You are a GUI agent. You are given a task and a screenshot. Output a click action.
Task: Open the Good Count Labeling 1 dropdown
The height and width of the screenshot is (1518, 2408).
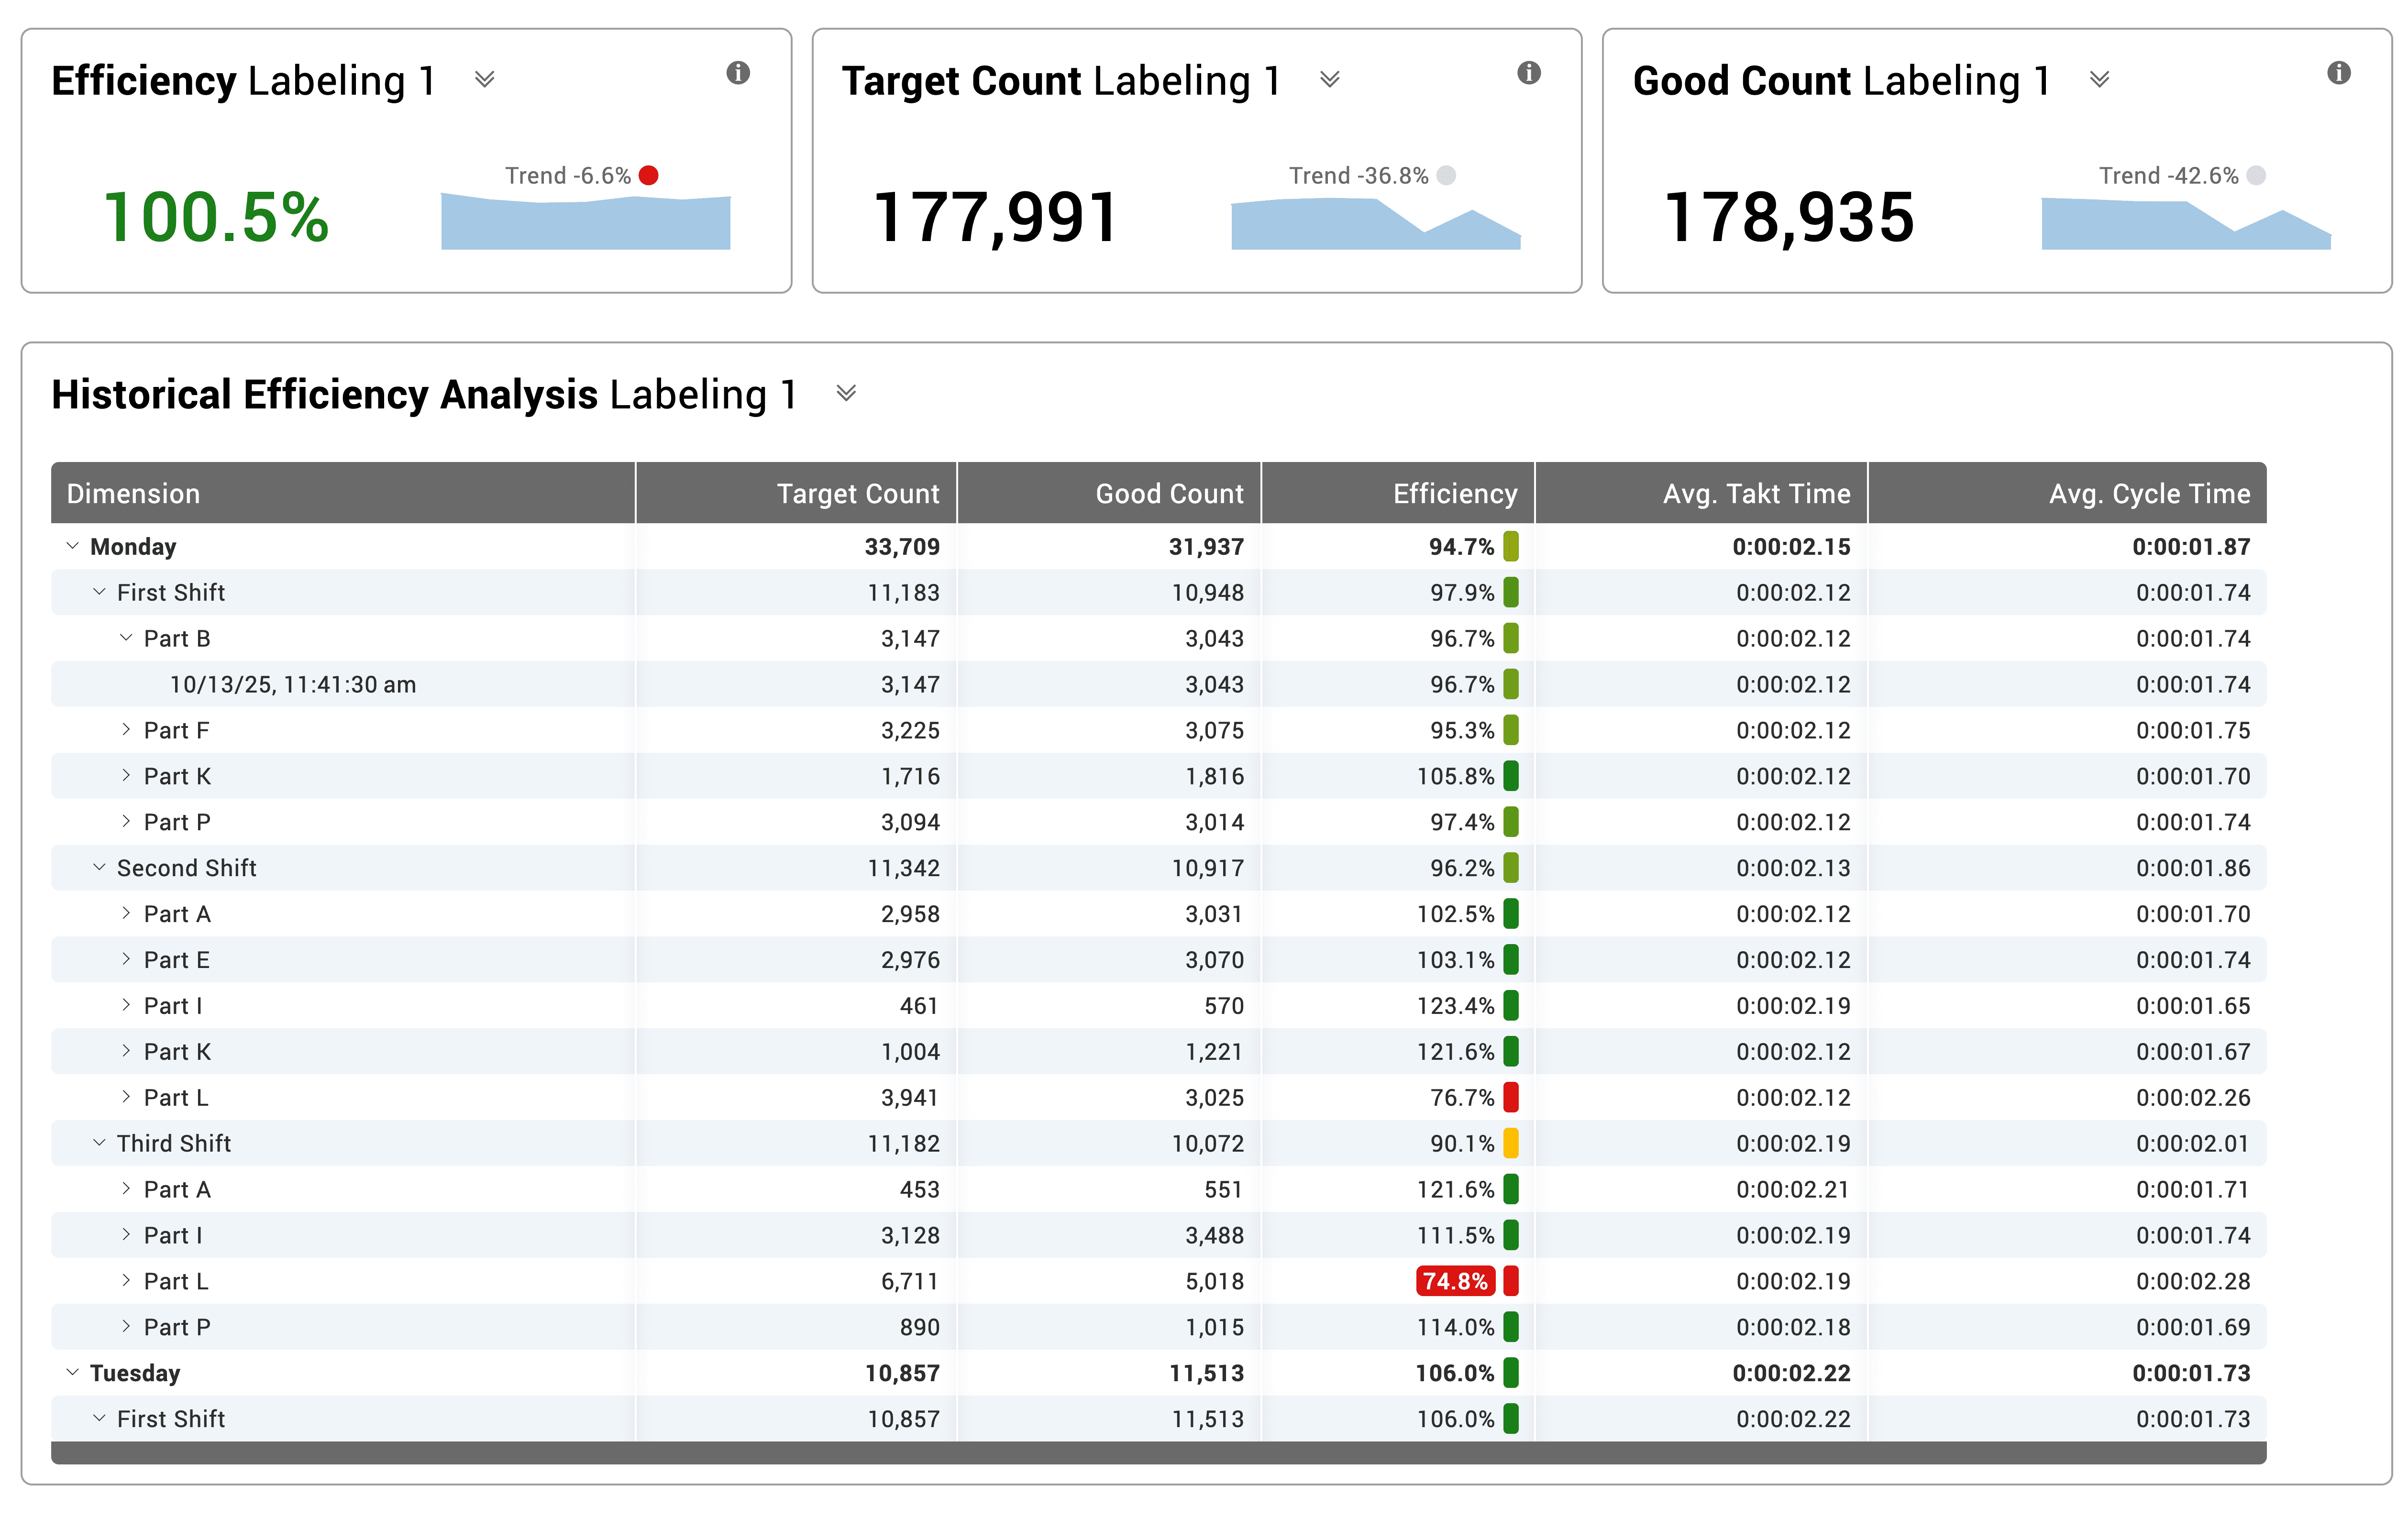2100,80
